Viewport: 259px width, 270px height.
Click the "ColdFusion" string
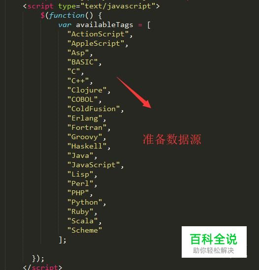pos(94,109)
